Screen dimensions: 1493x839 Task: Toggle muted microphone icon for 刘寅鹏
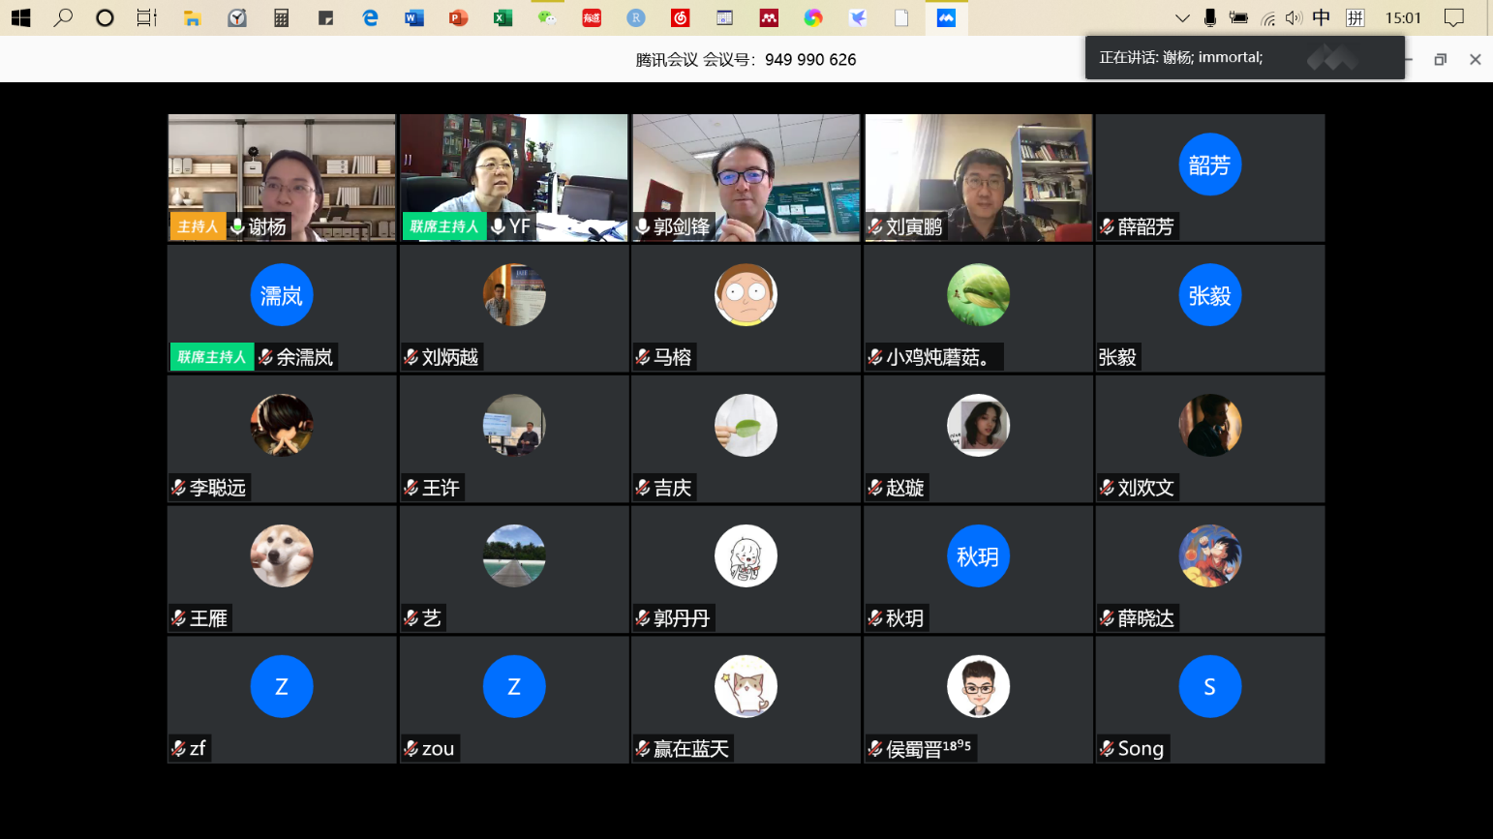875,226
